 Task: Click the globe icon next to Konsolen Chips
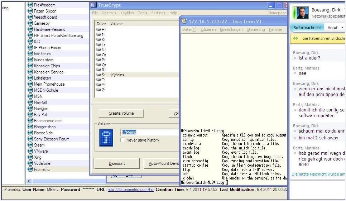click(x=30, y=66)
